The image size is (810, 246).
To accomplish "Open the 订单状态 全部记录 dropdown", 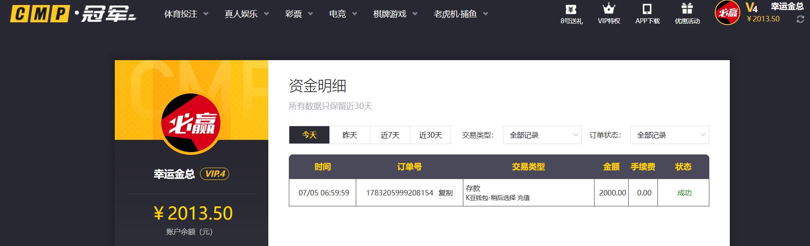I will (670, 135).
